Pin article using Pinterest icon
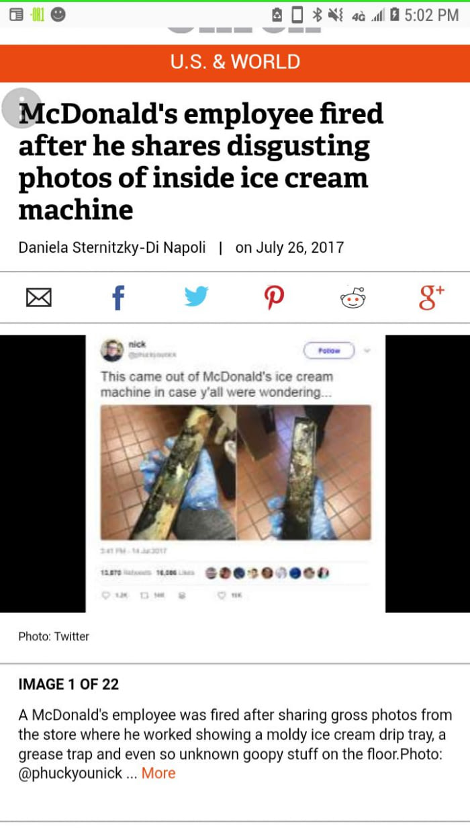 coord(275,297)
